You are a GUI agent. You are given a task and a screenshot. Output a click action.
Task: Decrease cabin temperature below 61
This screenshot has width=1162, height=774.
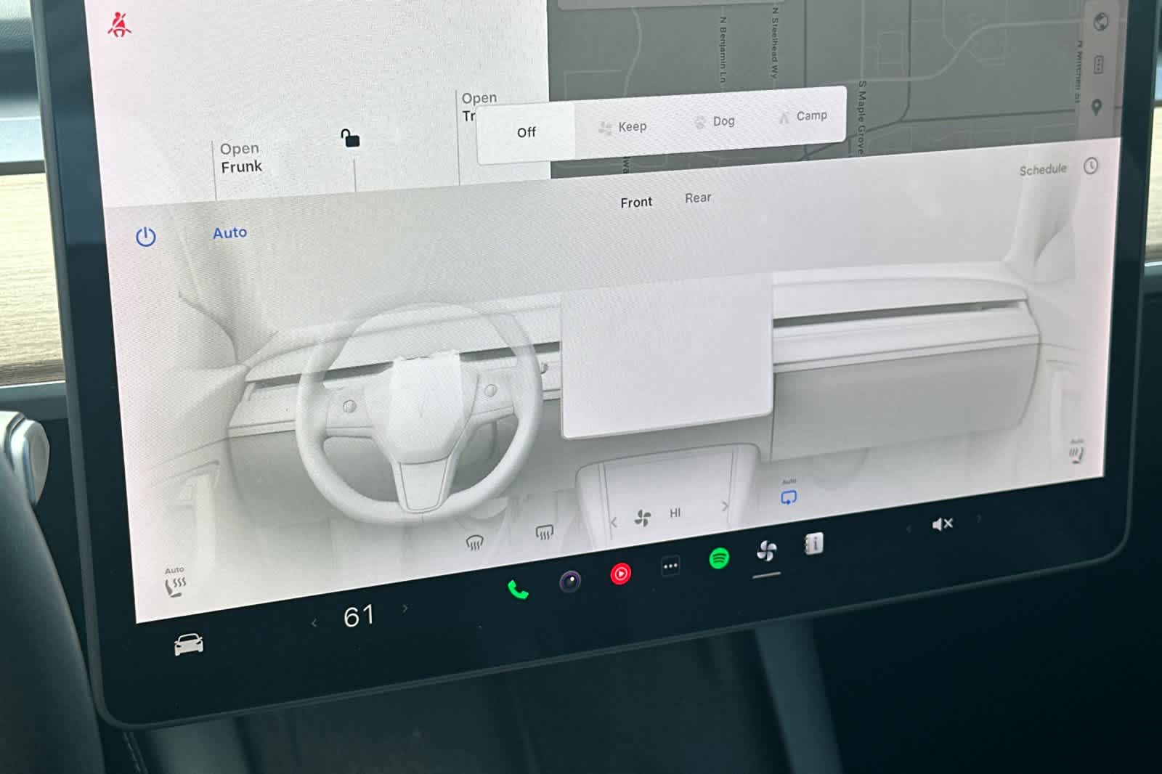[314, 623]
